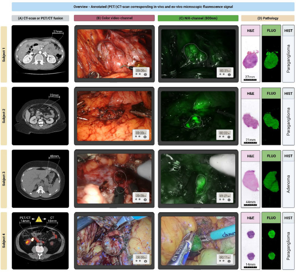Click the Subject 2 NIR timer showing 00:32
Screen dimensions: 296x272
tap(225, 135)
